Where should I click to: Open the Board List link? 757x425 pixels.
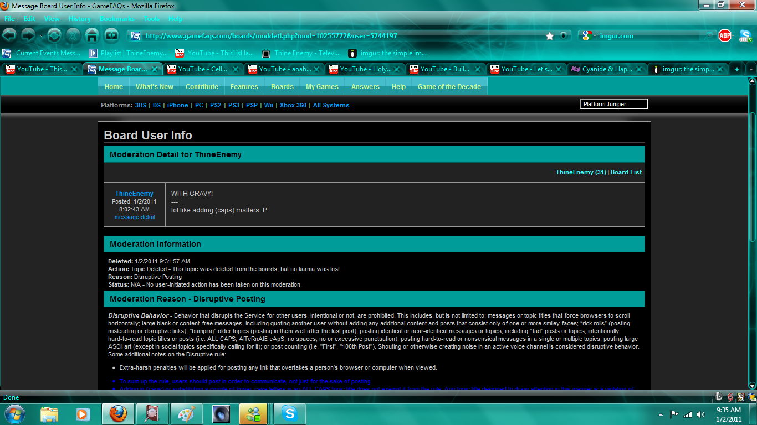click(x=626, y=172)
